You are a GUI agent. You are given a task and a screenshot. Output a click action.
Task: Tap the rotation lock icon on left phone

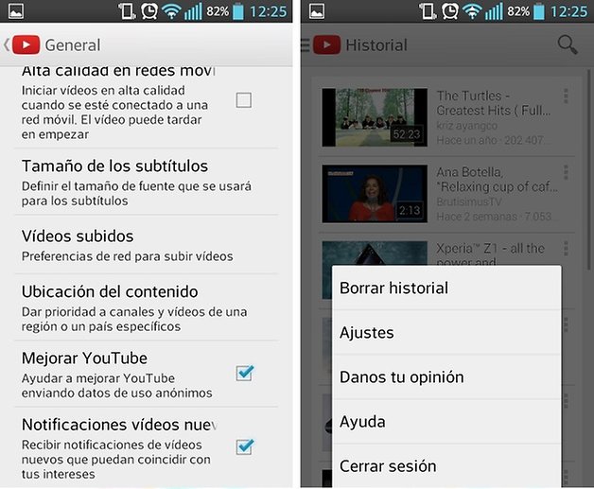coord(127,11)
